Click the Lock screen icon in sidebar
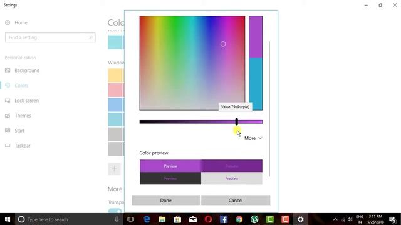401x225 pixels. pos(8,101)
